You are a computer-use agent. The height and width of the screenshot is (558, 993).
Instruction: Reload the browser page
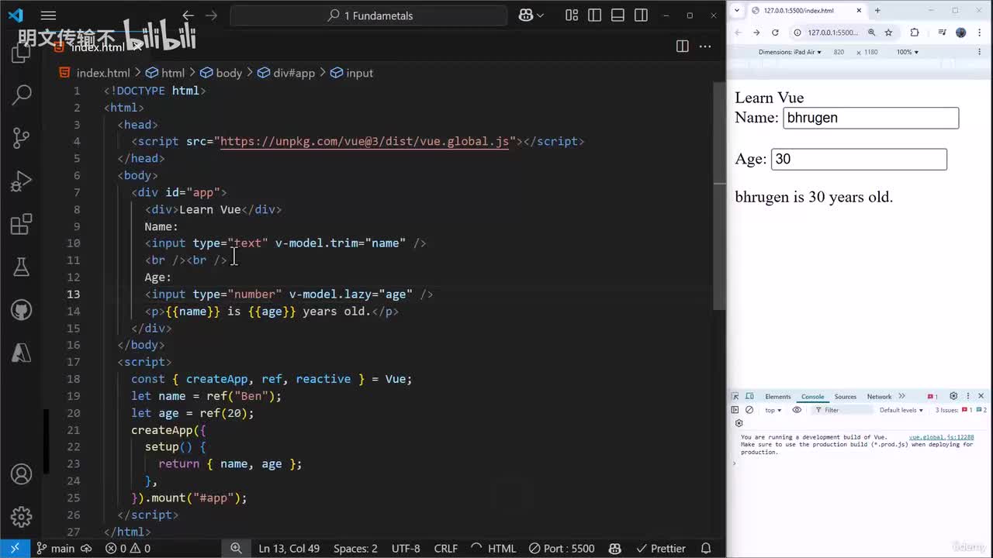775,33
